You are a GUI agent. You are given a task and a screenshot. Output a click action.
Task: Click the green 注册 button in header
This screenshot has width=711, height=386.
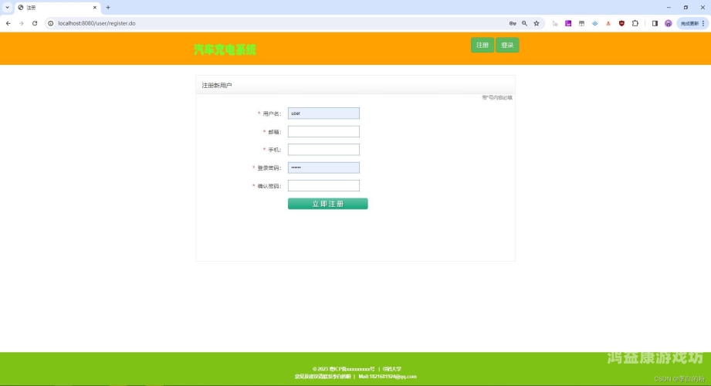point(482,45)
